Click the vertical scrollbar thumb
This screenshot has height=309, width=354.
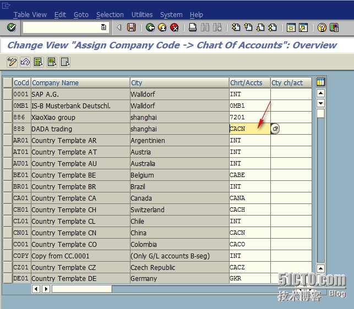(x=320, y=113)
